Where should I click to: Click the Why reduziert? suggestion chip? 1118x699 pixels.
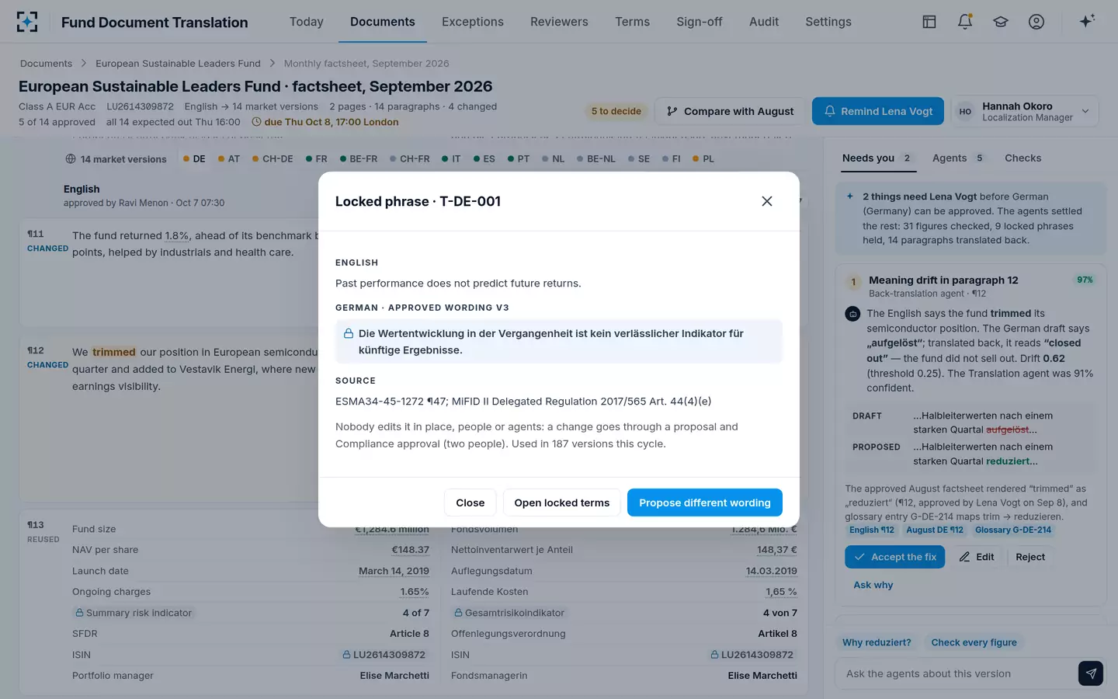click(877, 642)
